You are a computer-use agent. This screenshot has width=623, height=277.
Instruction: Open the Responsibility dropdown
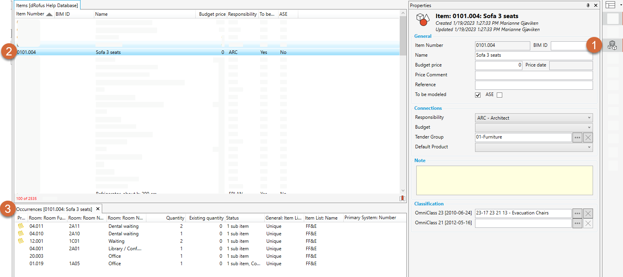533,118
